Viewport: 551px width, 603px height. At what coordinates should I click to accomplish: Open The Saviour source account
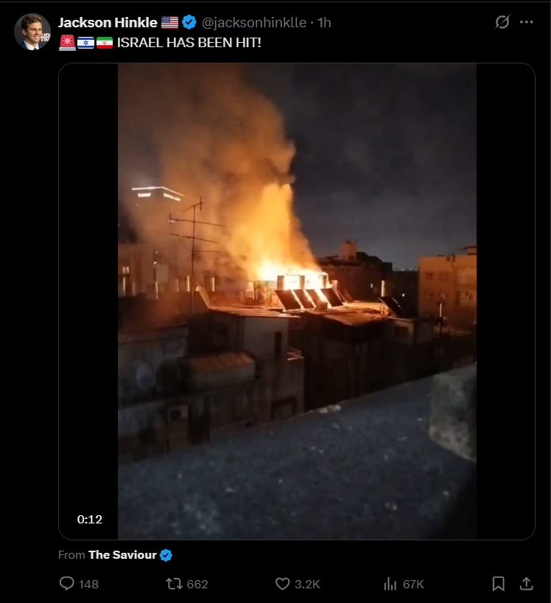(122, 554)
